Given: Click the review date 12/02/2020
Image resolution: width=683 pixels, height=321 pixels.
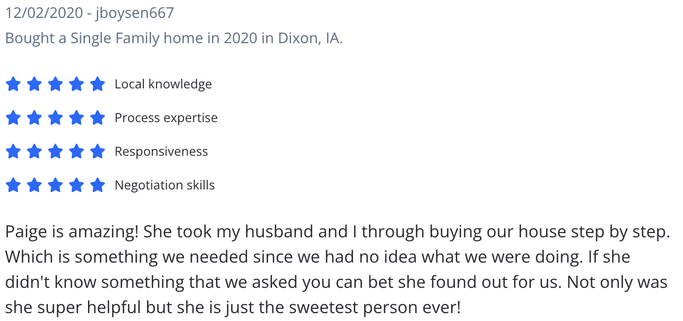Looking at the screenshot, I should [x=44, y=13].
